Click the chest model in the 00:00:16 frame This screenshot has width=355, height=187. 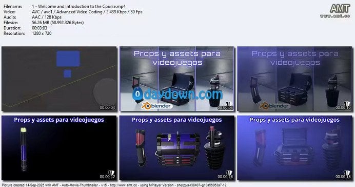[177, 149]
